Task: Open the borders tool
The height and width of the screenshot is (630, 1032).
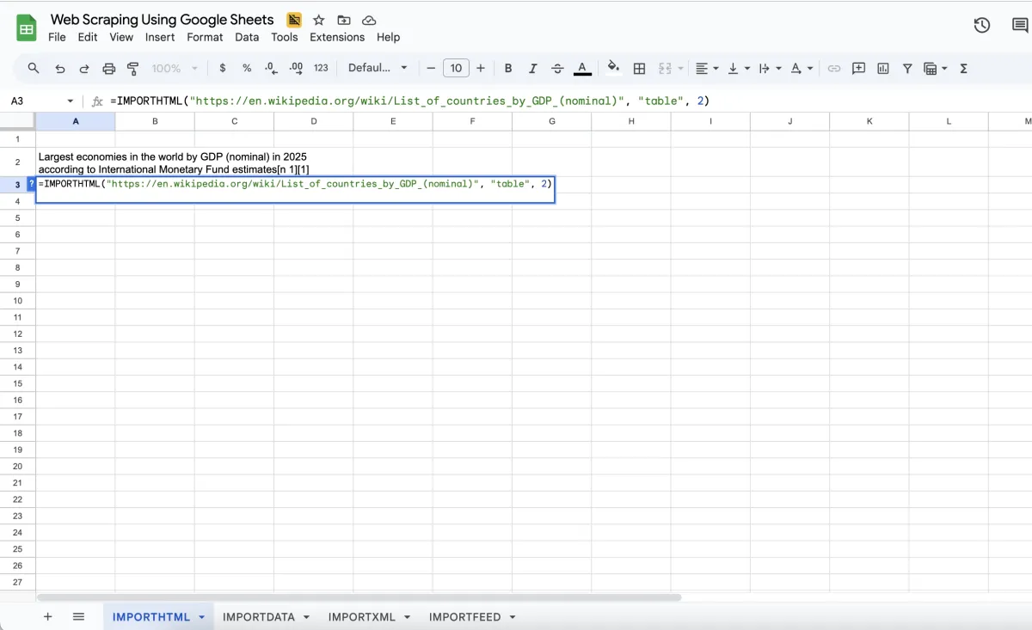Action: pos(639,68)
